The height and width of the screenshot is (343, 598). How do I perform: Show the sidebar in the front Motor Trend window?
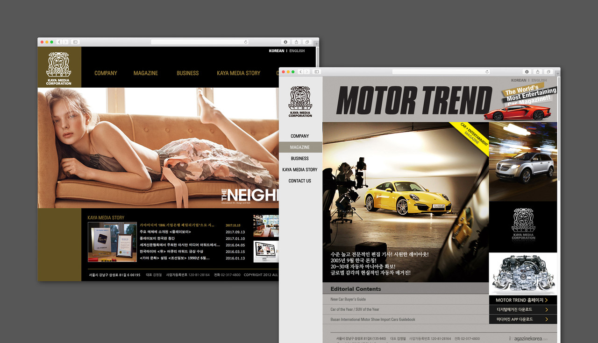316,72
